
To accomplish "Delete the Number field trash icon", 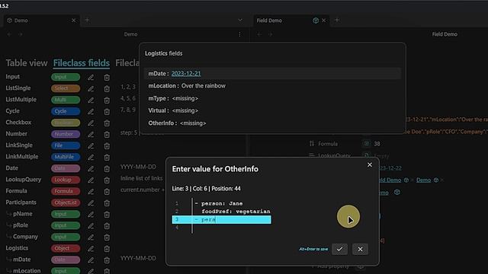I will [x=107, y=135].
